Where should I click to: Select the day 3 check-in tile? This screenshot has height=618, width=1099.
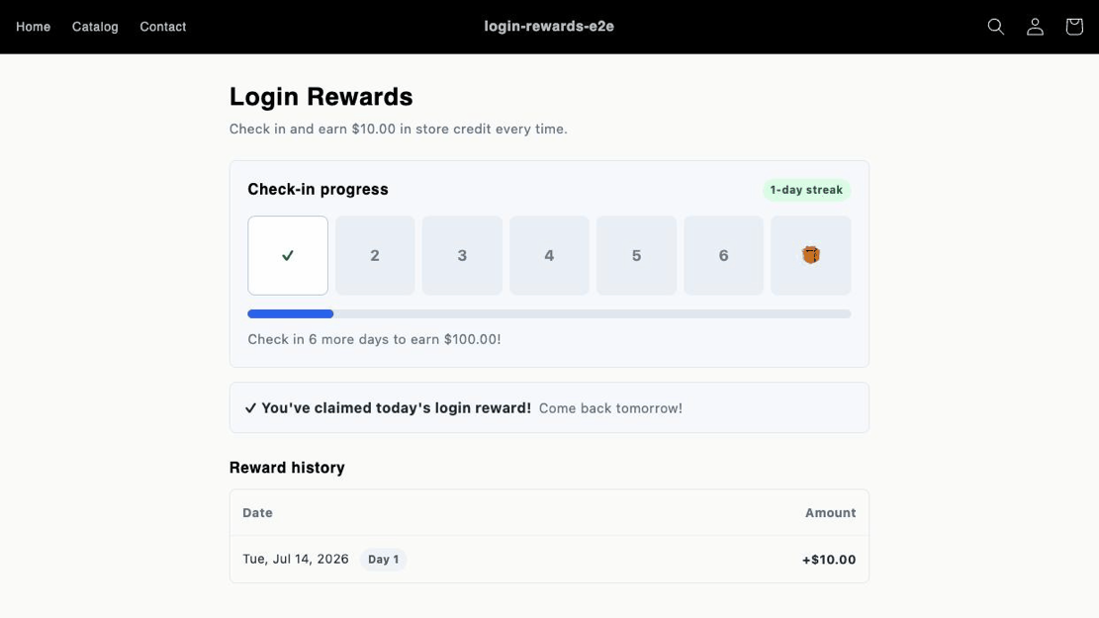462,255
